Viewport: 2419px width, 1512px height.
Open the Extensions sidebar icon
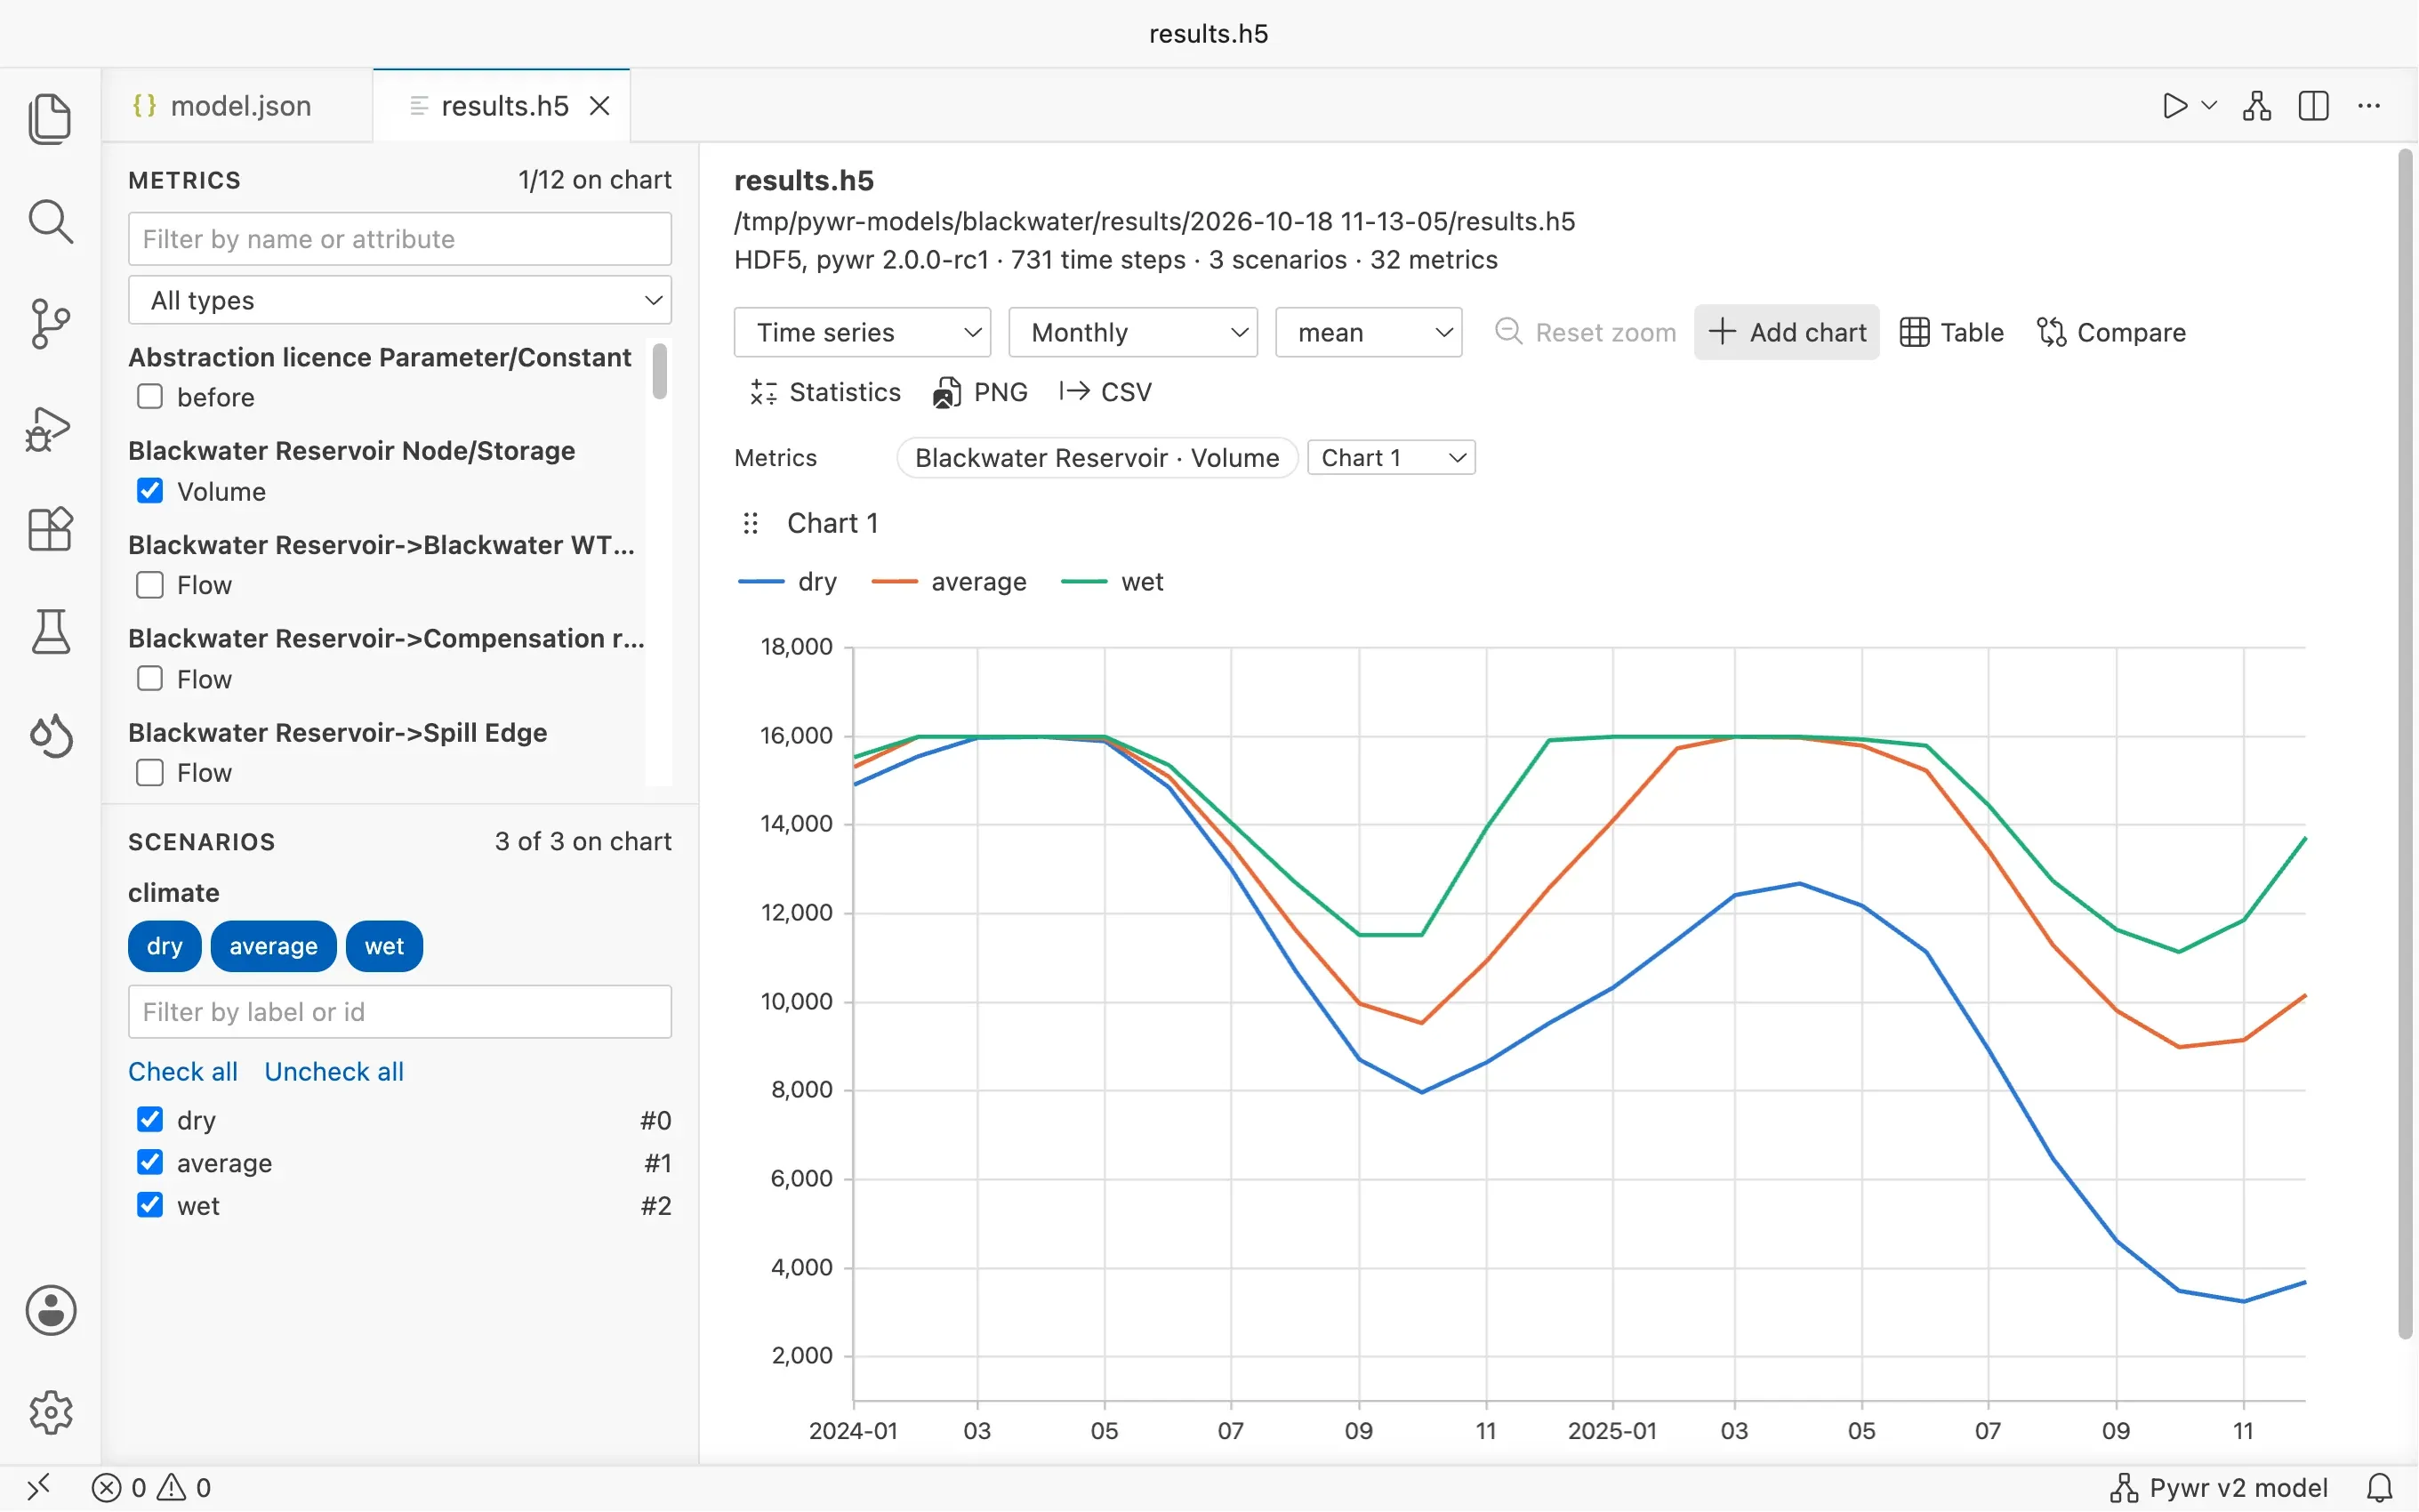pos(50,529)
